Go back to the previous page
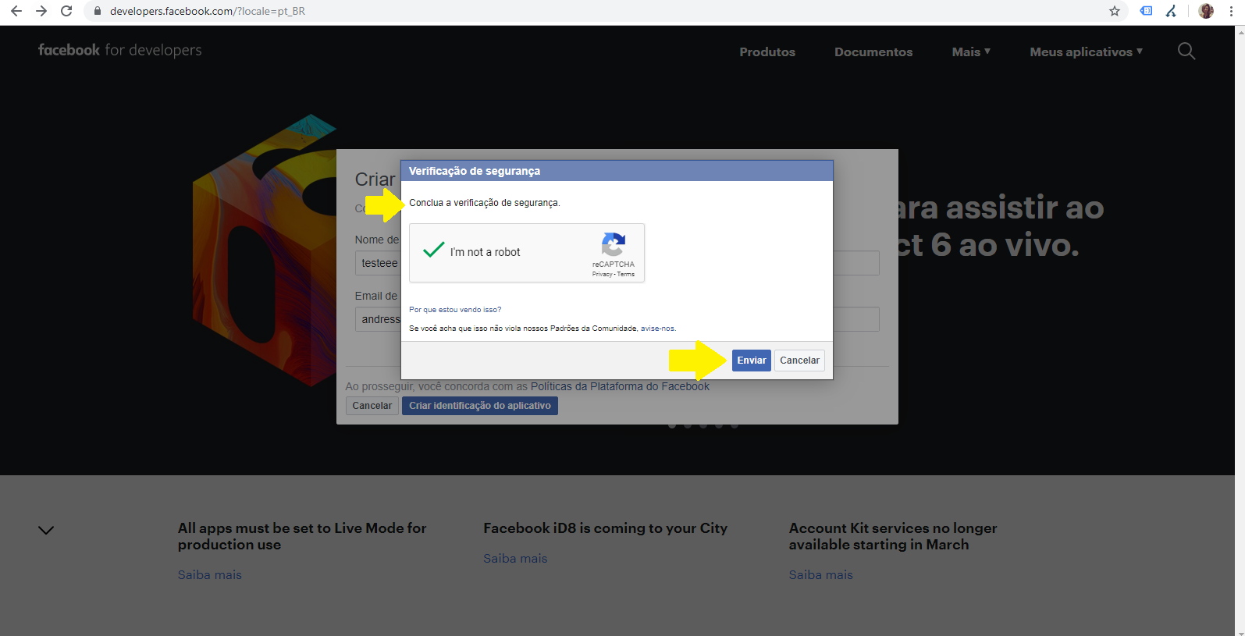Image resolution: width=1245 pixels, height=636 pixels. point(16,11)
